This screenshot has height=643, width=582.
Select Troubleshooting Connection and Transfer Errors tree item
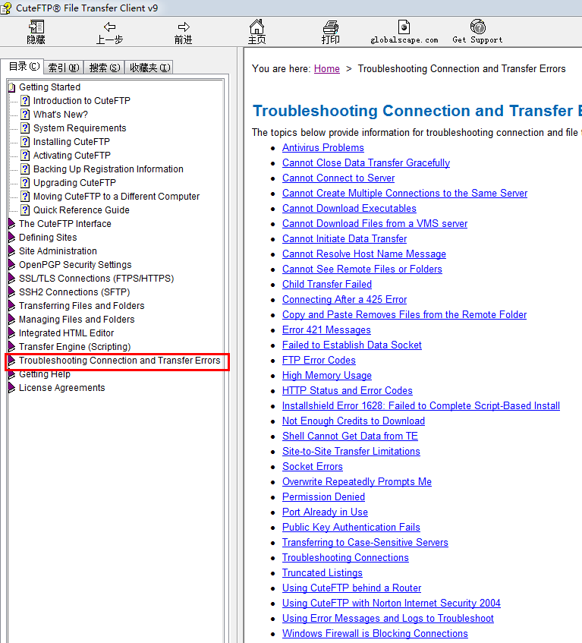(x=119, y=361)
